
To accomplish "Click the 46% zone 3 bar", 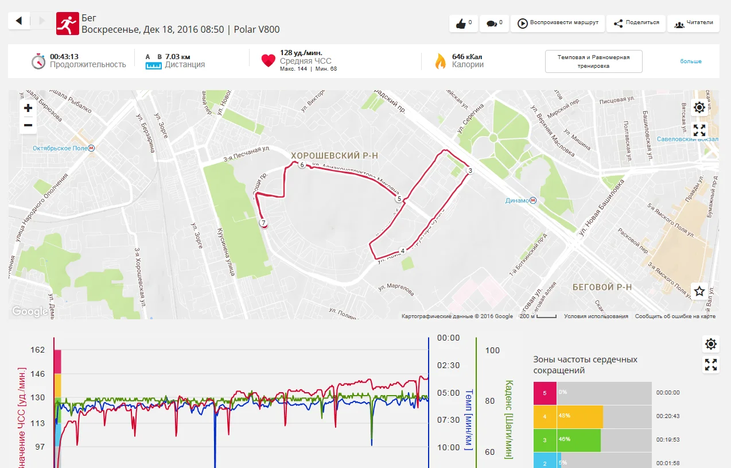I will [x=578, y=440].
